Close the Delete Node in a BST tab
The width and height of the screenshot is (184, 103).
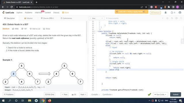(x=31, y=2)
